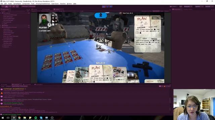Open the Component menu
This screenshot has height=120, width=215.
coord(26,4)
